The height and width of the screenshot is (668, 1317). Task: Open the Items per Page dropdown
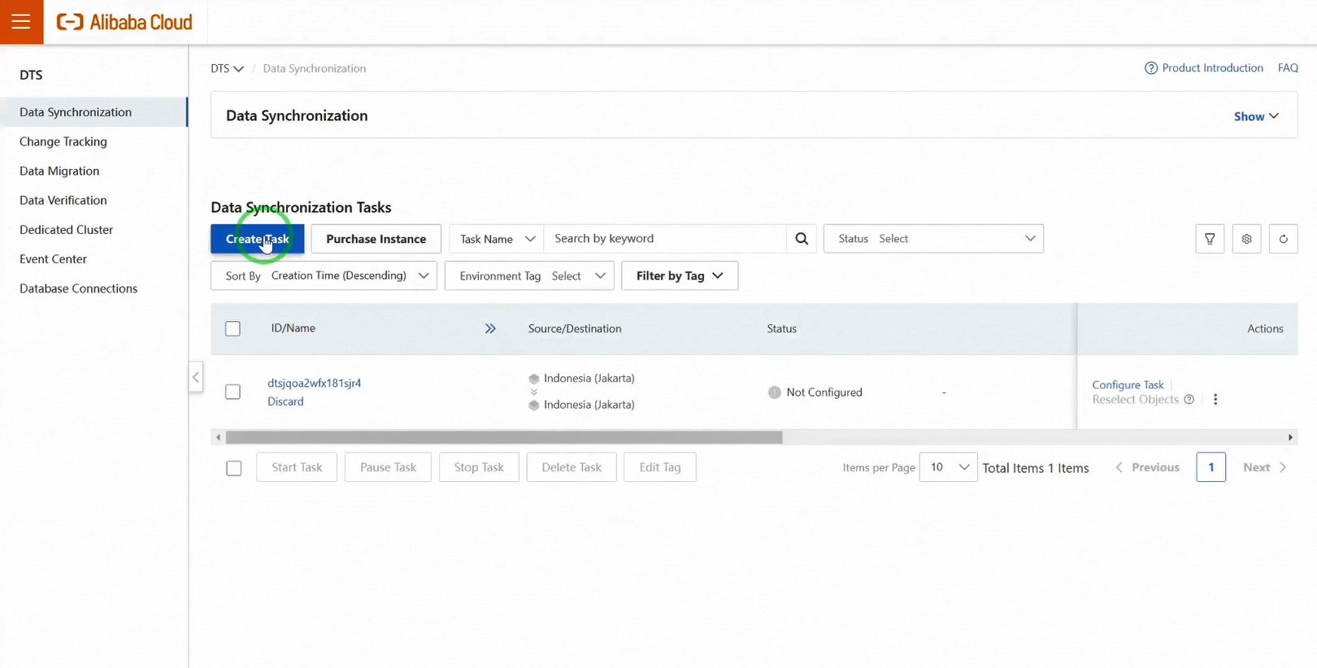coord(948,467)
